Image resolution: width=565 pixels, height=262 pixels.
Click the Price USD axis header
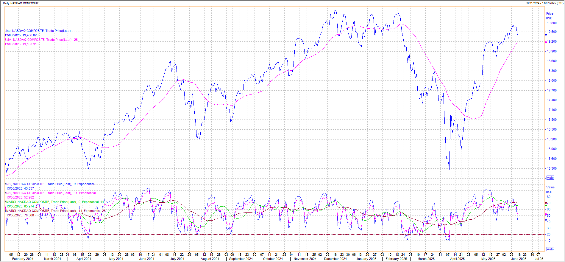click(550, 16)
